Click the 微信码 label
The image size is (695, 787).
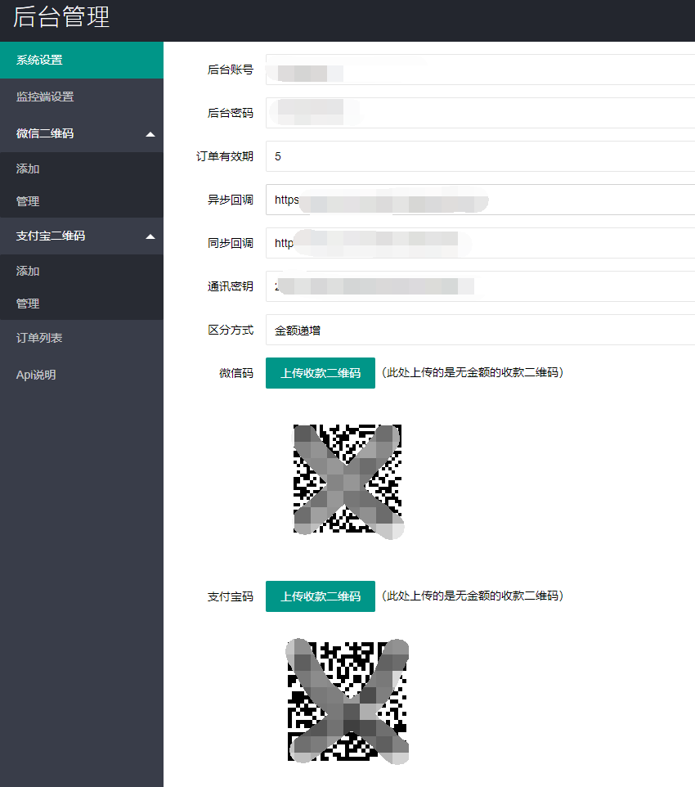point(235,373)
